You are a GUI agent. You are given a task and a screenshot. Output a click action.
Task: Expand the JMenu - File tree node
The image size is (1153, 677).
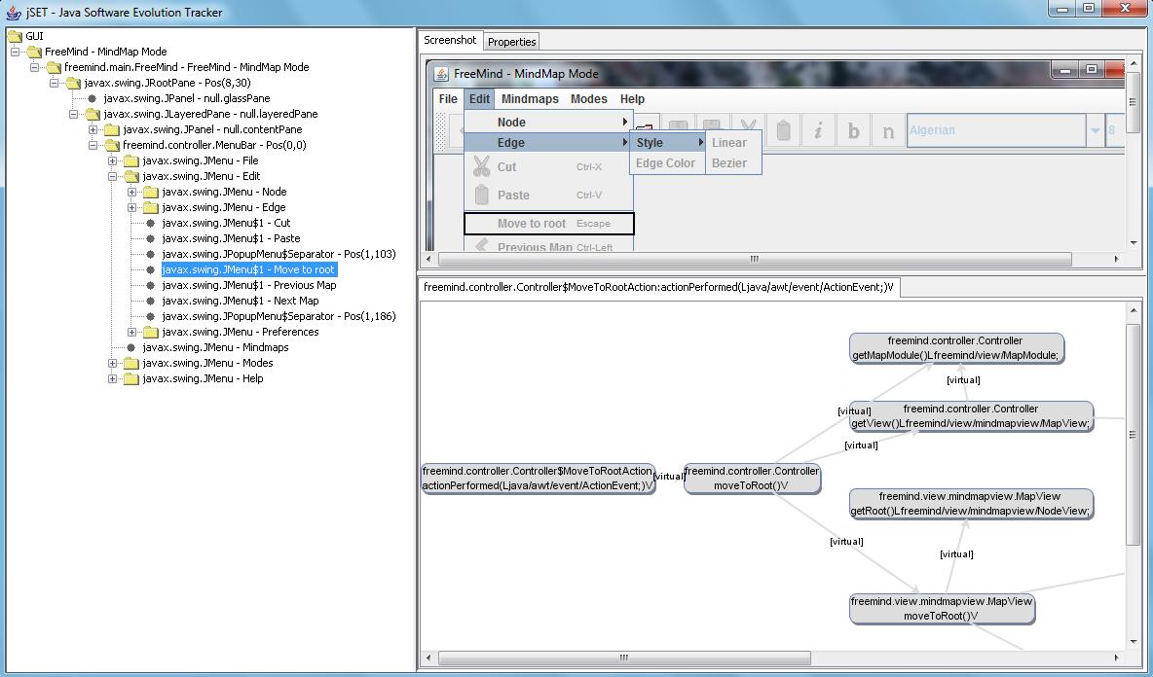(x=113, y=160)
